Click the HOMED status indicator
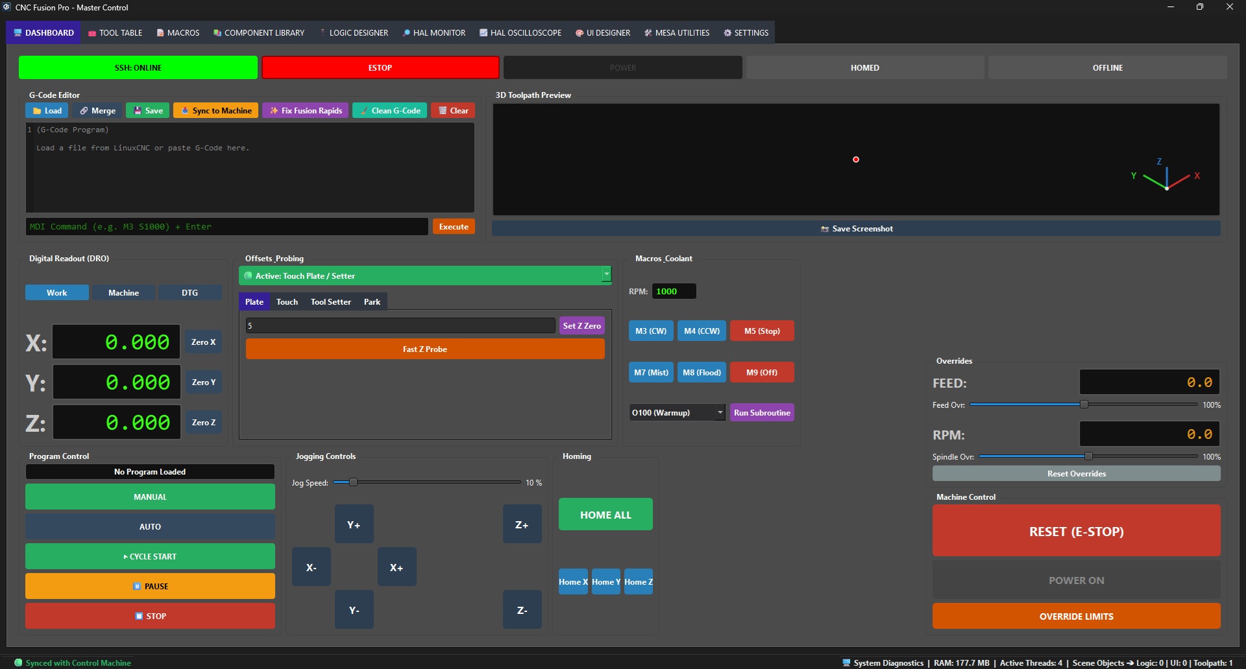Screen dimensions: 1246x669 (865, 67)
